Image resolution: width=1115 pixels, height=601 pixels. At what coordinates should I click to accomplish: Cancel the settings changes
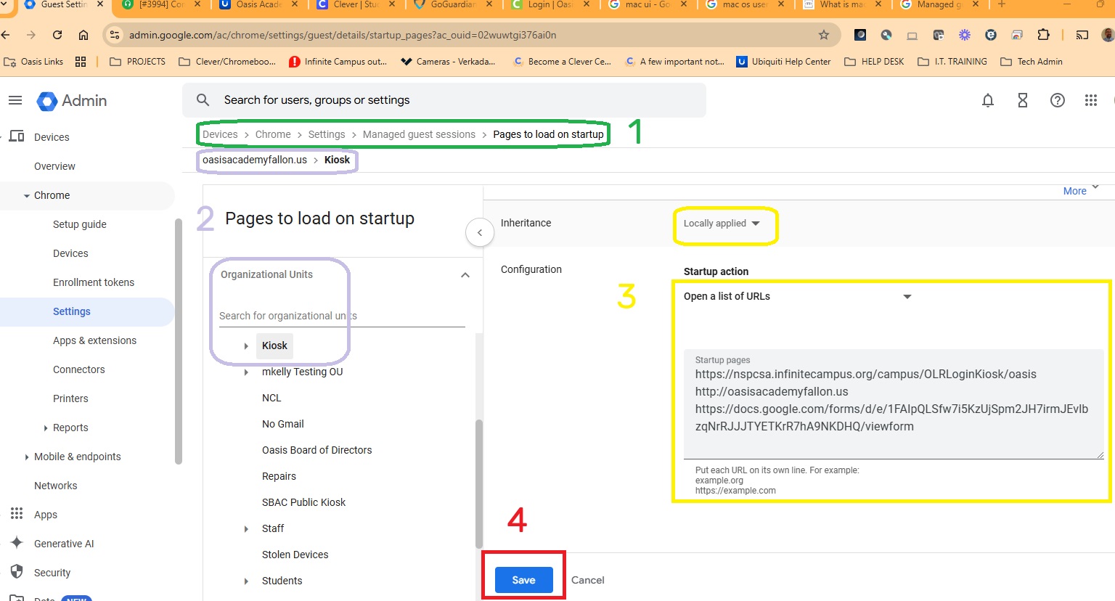tap(588, 580)
